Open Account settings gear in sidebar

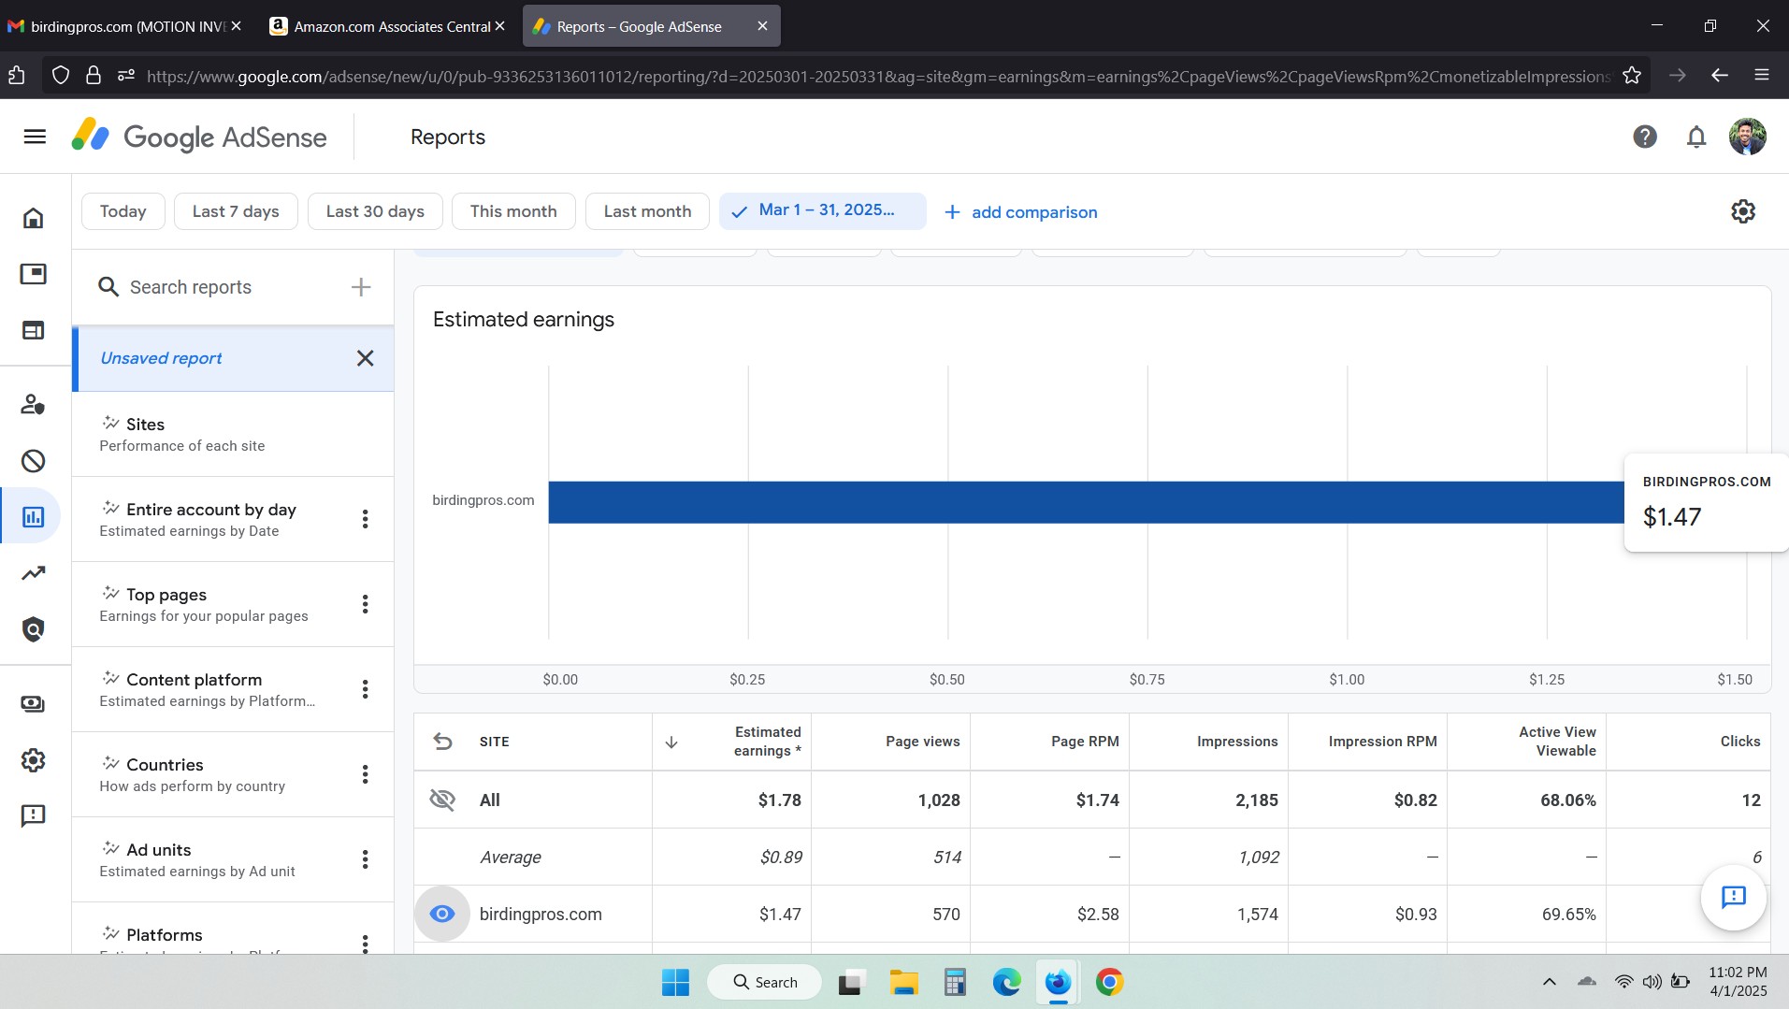[x=34, y=760]
